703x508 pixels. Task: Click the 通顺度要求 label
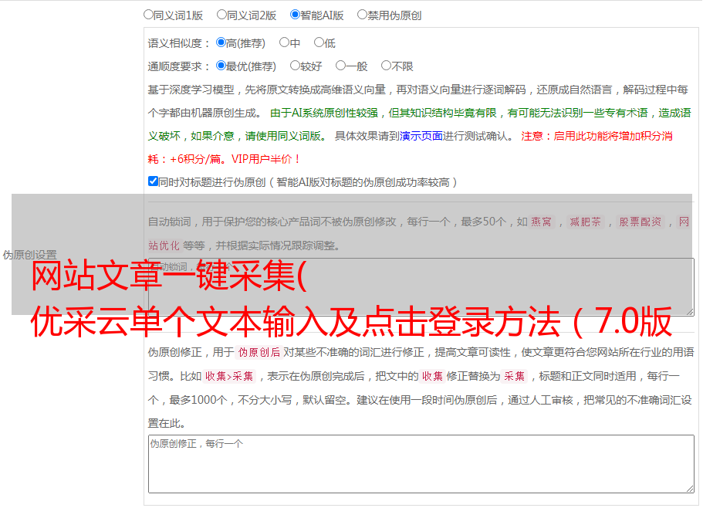179,67
